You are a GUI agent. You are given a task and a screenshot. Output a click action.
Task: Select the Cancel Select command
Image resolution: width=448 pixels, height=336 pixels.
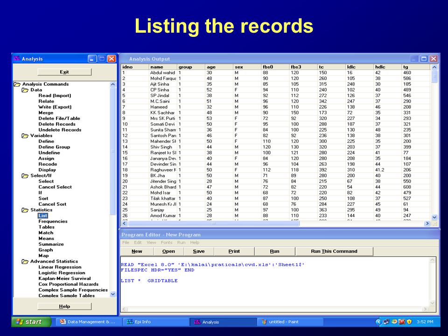point(55,187)
